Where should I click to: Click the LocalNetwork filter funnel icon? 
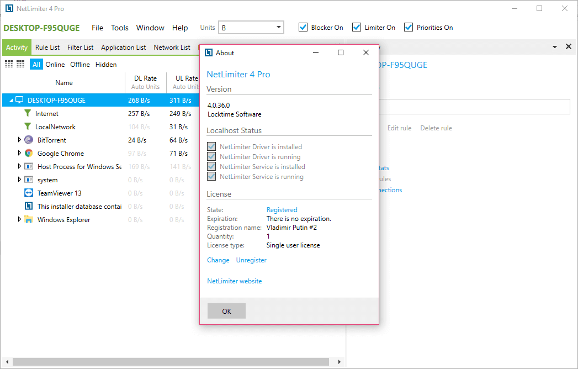[28, 126]
